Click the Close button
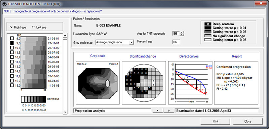Screen dimensions: 269x129 [248, 122]
